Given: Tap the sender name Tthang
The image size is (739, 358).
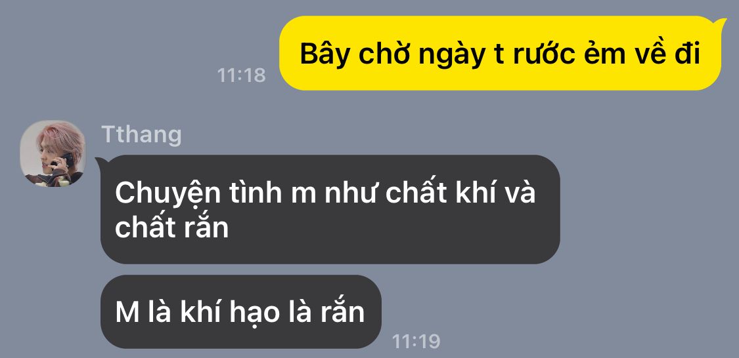Looking at the screenshot, I should pyautogui.click(x=141, y=135).
